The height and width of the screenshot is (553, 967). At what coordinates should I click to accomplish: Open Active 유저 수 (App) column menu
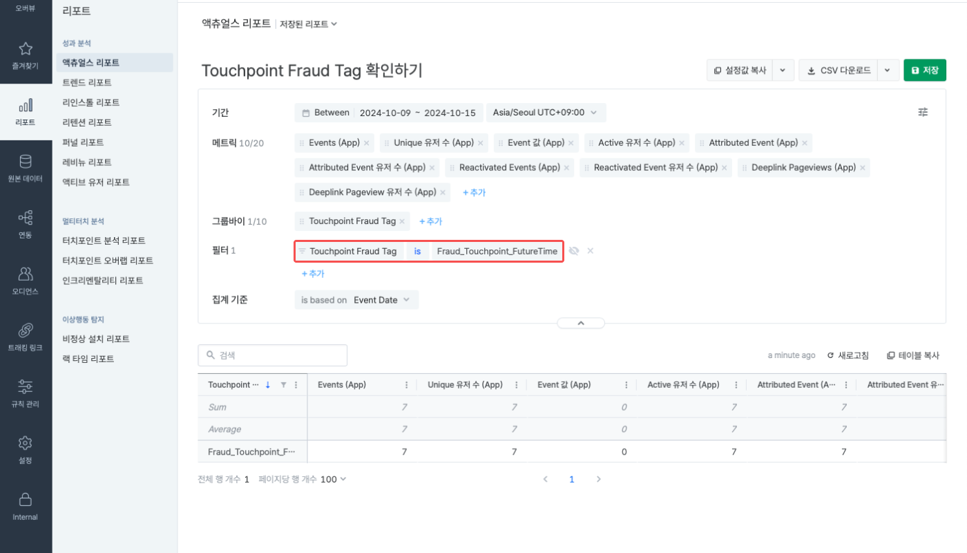(x=736, y=385)
